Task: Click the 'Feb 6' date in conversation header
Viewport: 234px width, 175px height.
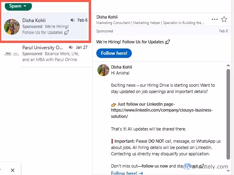Action: (223, 31)
